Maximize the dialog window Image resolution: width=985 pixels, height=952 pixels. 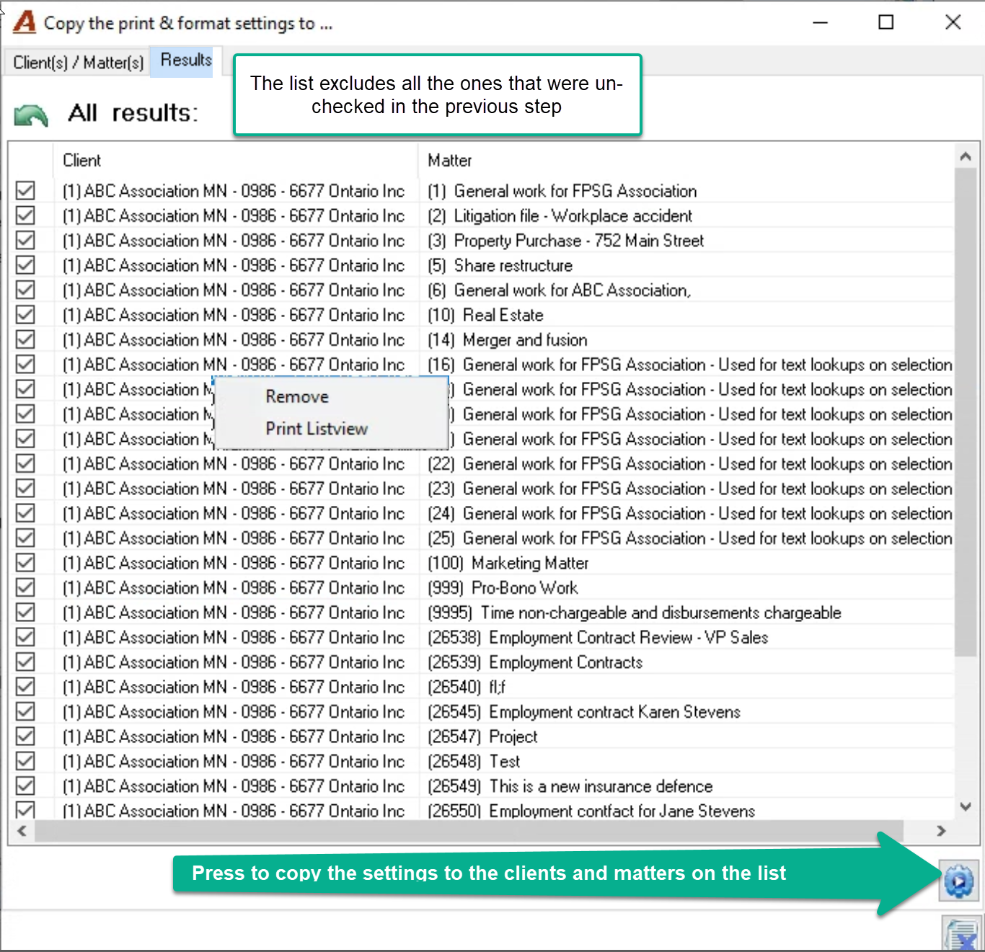886,22
